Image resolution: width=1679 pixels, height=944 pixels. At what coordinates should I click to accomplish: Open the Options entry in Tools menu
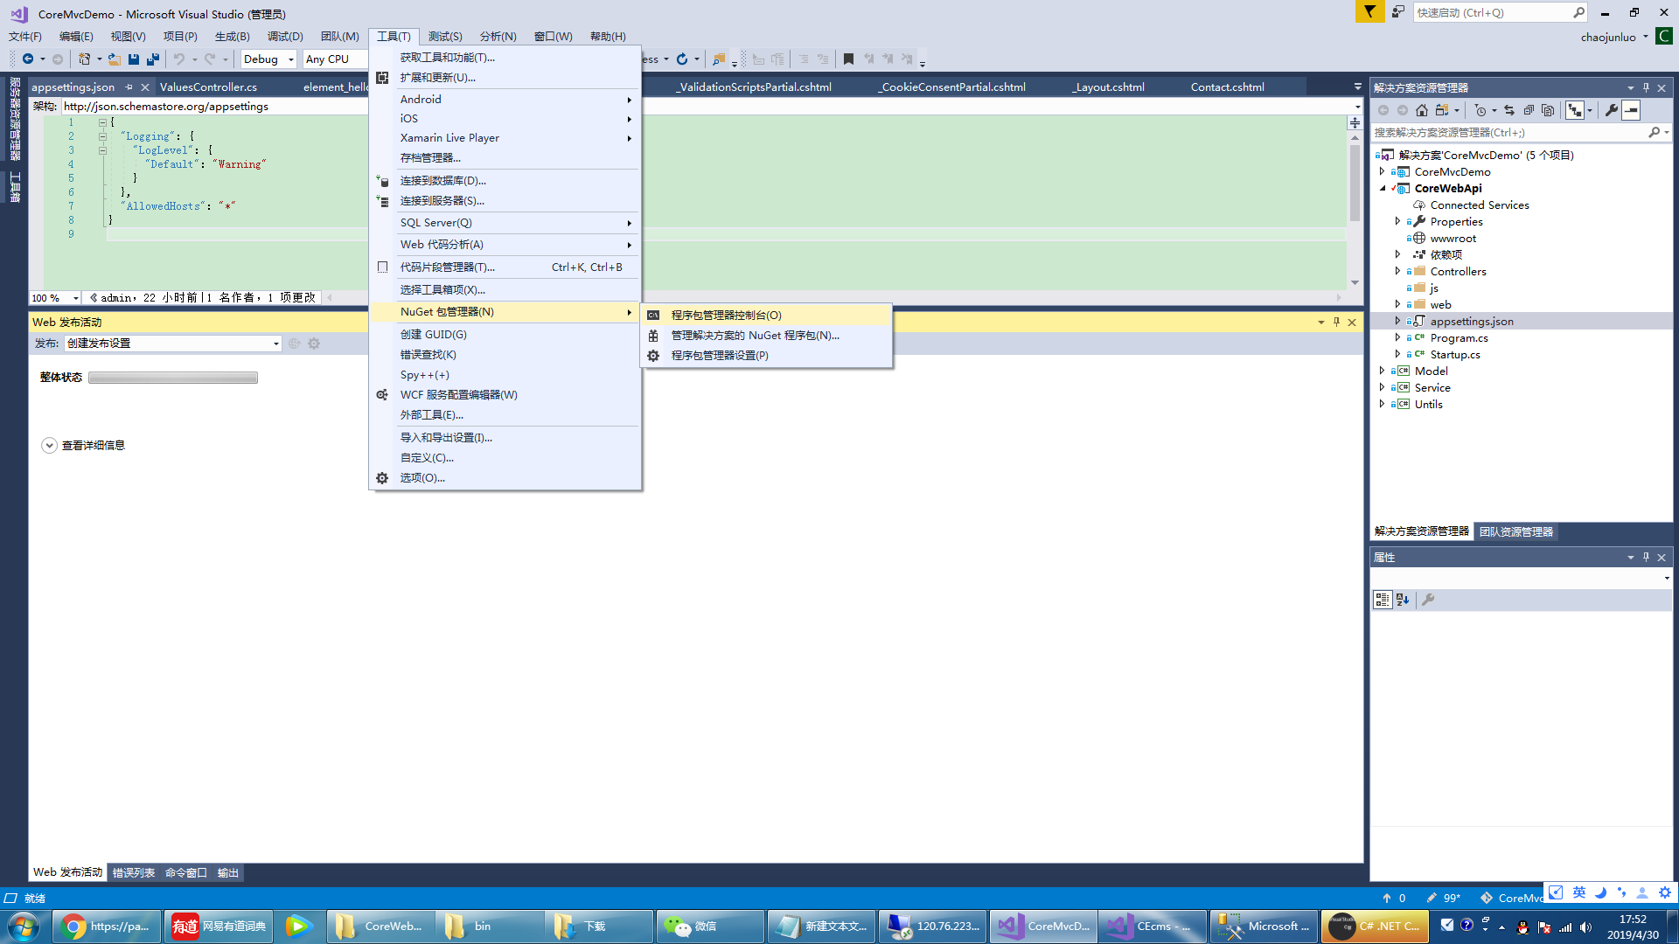point(422,478)
